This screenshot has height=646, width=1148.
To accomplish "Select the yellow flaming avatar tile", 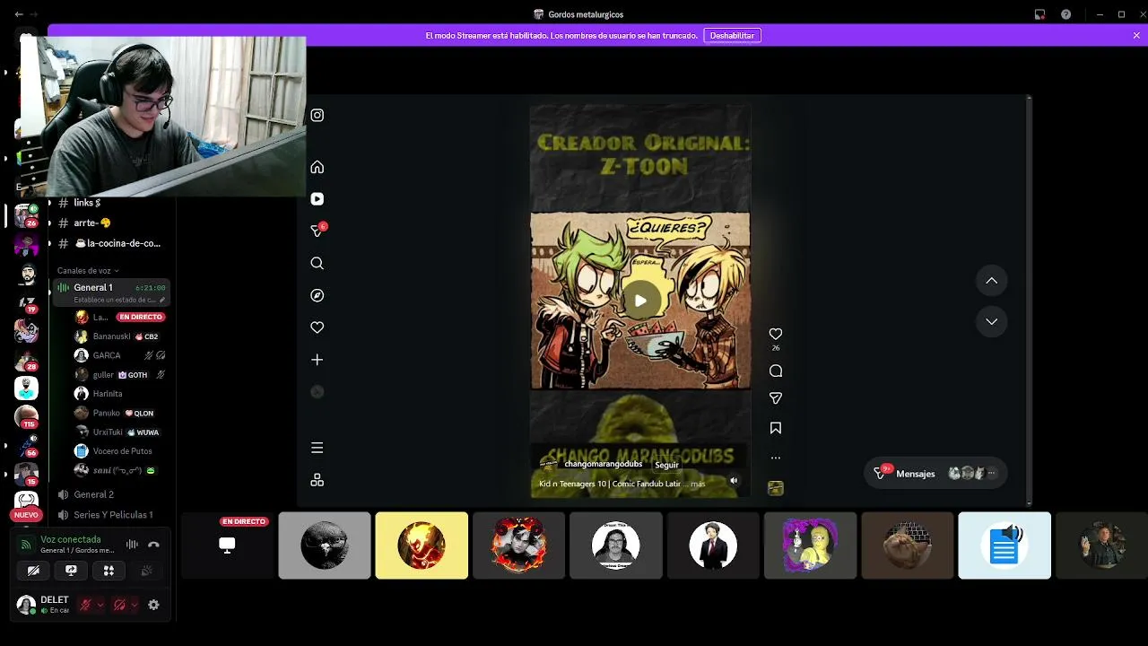I will (422, 546).
